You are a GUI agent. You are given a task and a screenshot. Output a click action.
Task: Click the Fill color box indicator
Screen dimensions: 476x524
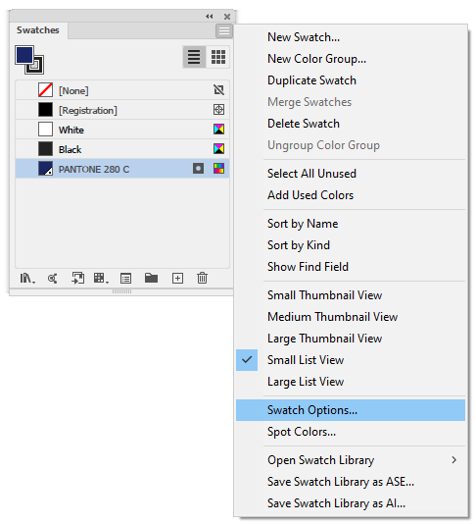(x=24, y=55)
